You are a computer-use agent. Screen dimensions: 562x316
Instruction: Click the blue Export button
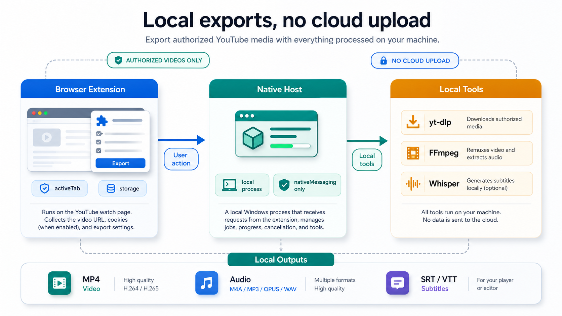[120, 163]
